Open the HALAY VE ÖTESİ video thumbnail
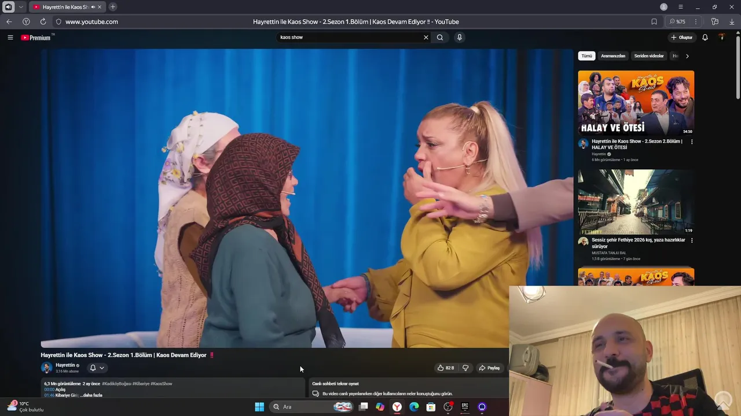This screenshot has height=416, width=741. tap(636, 103)
